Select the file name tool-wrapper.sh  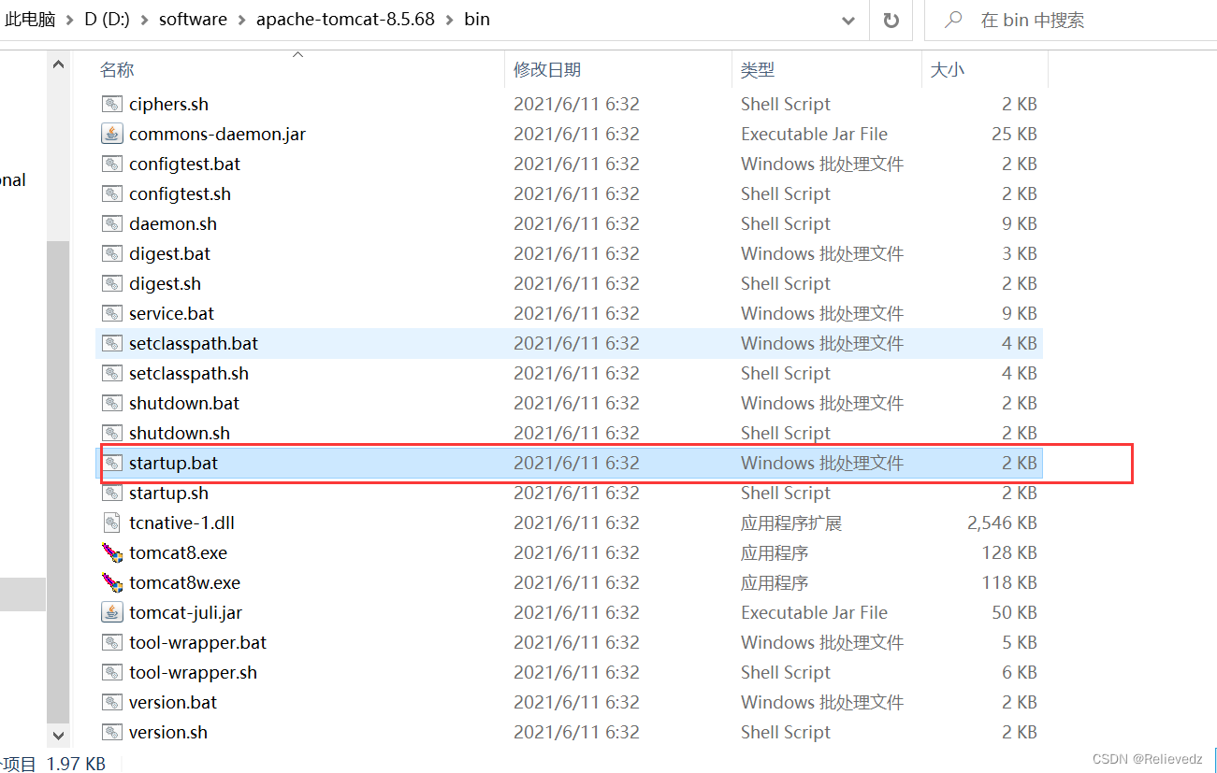[193, 673]
